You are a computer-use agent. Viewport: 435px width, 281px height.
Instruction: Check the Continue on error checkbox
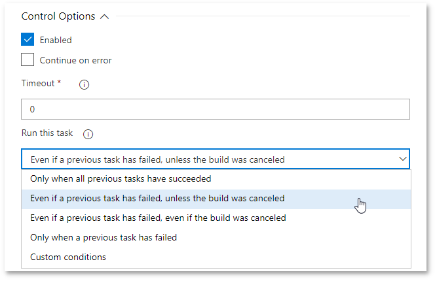[x=28, y=60]
